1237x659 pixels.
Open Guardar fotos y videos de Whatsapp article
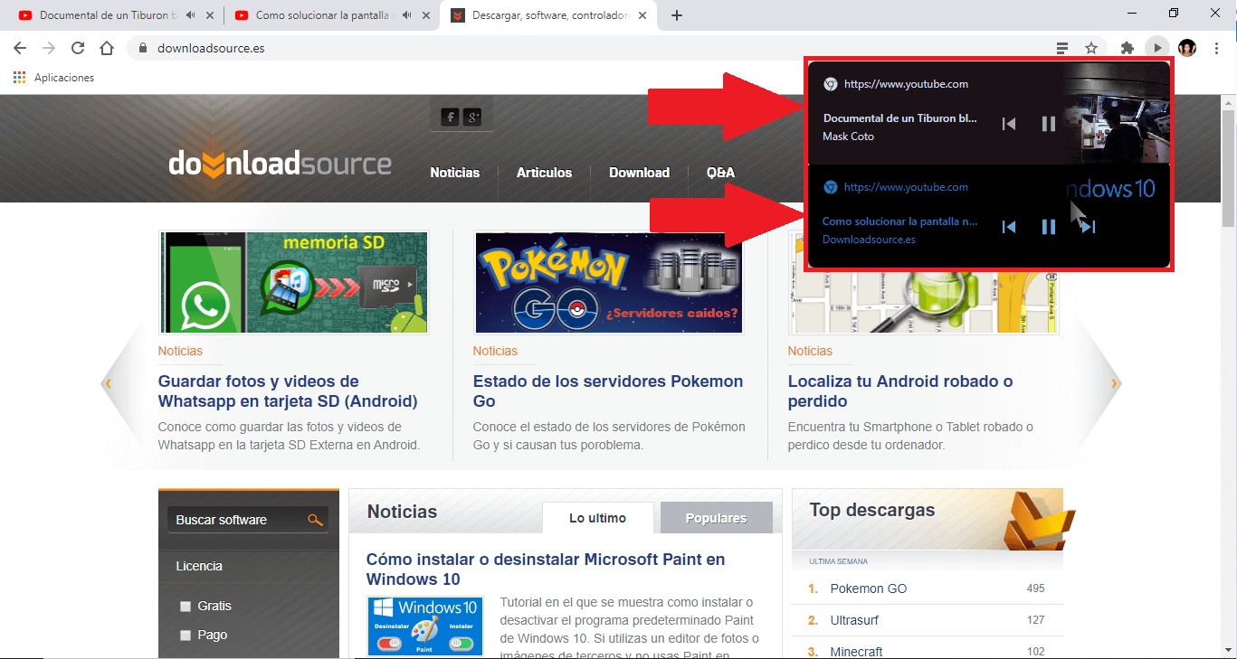[x=288, y=391]
